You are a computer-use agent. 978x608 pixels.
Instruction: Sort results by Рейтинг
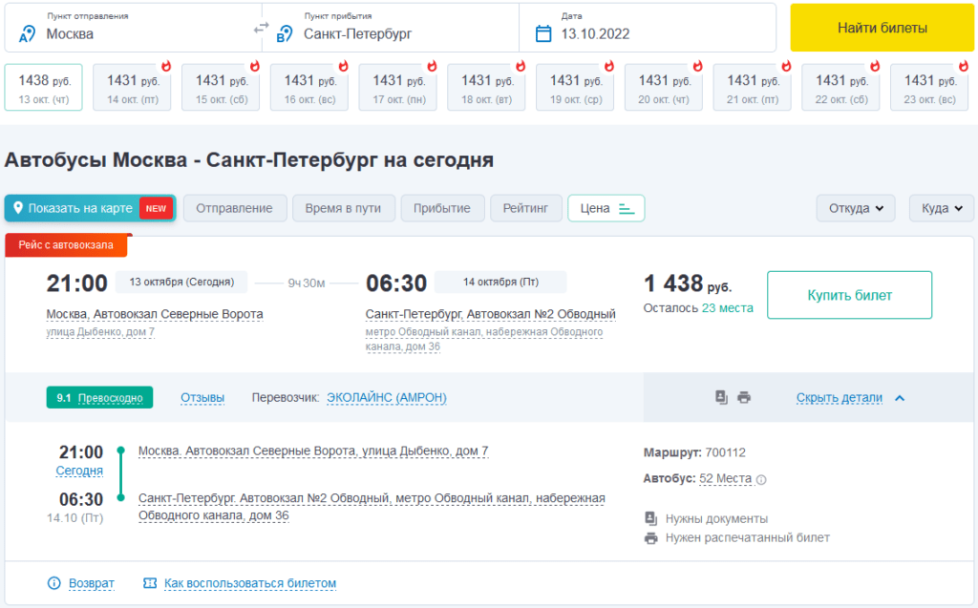[525, 208]
